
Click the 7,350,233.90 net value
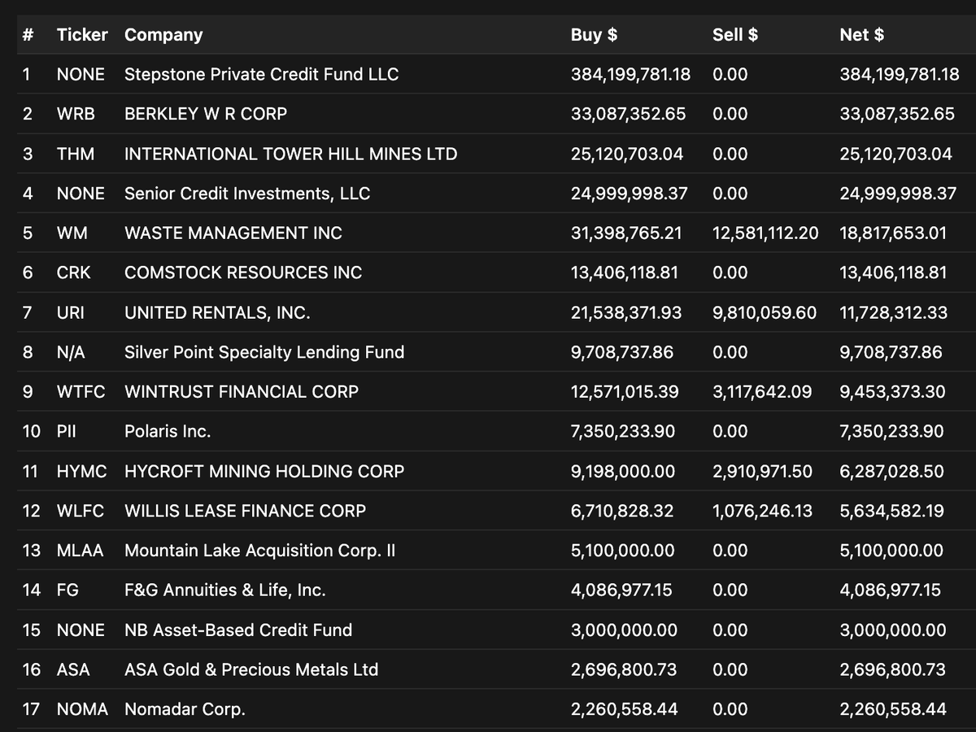(x=892, y=431)
